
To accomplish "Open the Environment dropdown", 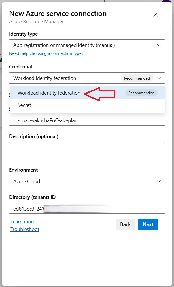I will coord(87,181).
